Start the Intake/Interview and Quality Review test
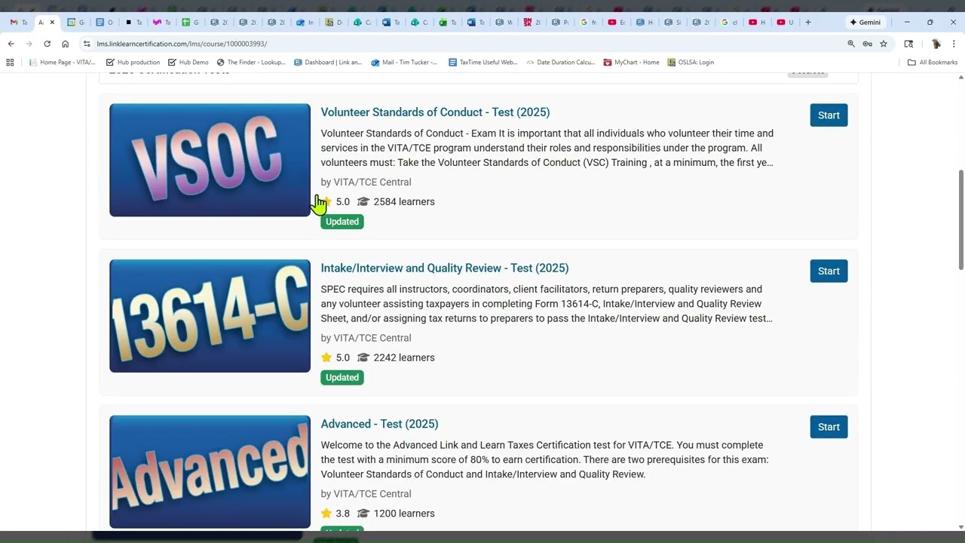965x543 pixels. point(829,271)
